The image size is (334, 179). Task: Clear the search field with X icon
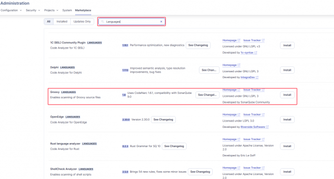coord(161,22)
